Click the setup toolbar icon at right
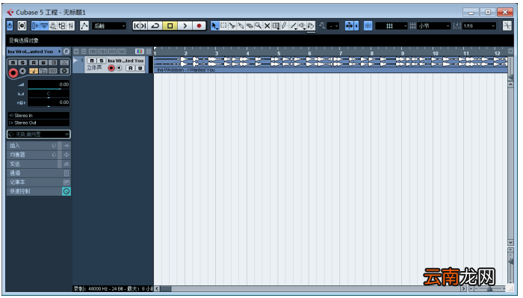The width and height of the screenshot is (523, 298). pyautogui.click(x=507, y=25)
